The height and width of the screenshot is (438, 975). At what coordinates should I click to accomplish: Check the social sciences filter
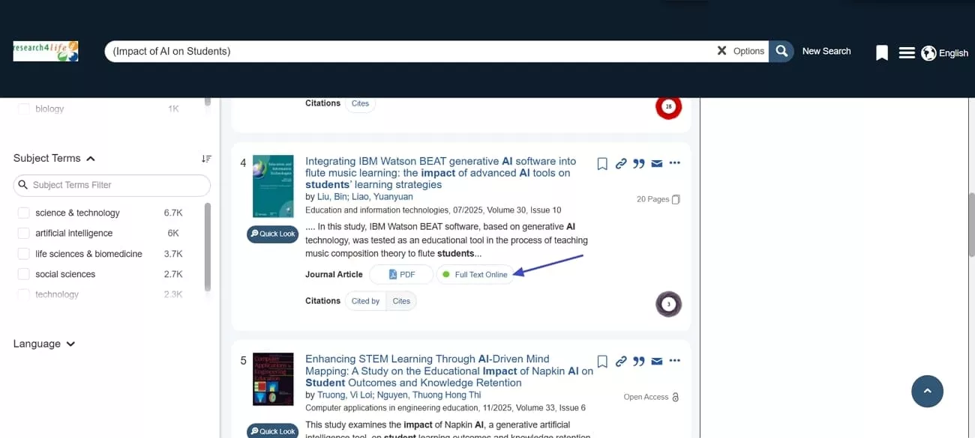point(23,274)
